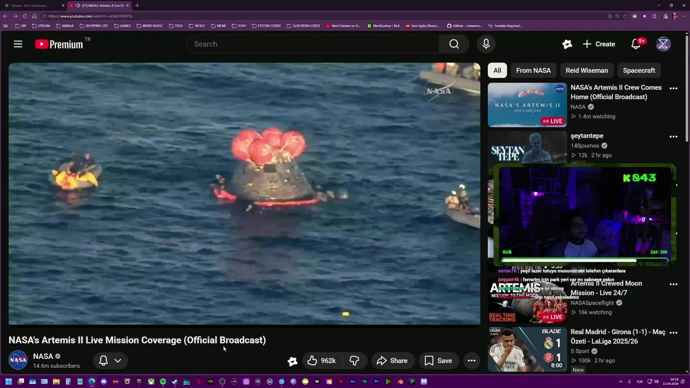Click the NASA channel avatar
Image resolution: width=690 pixels, height=388 pixels.
18,360
